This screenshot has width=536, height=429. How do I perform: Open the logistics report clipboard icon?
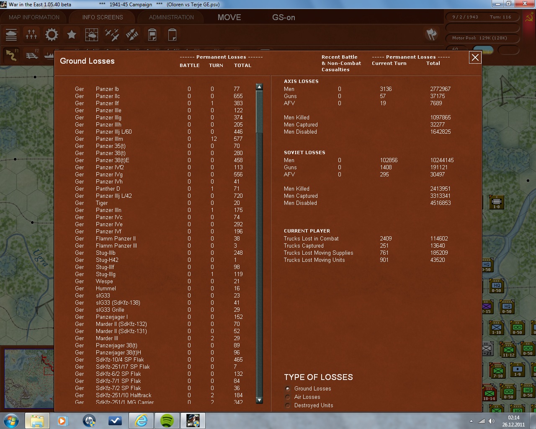pos(152,35)
